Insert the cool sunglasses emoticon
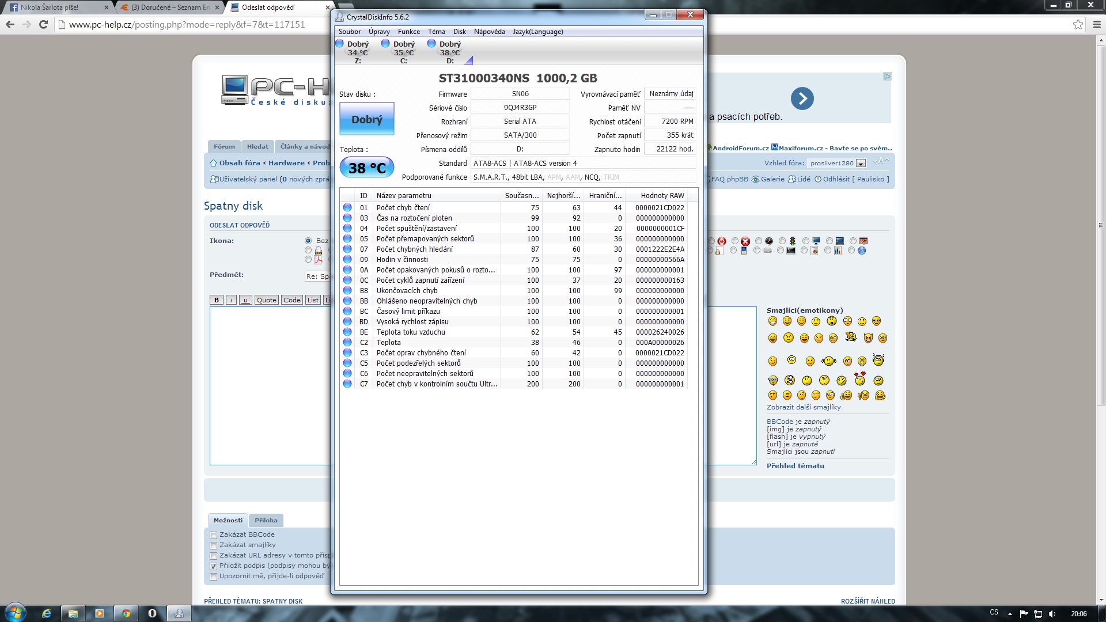 point(876,321)
